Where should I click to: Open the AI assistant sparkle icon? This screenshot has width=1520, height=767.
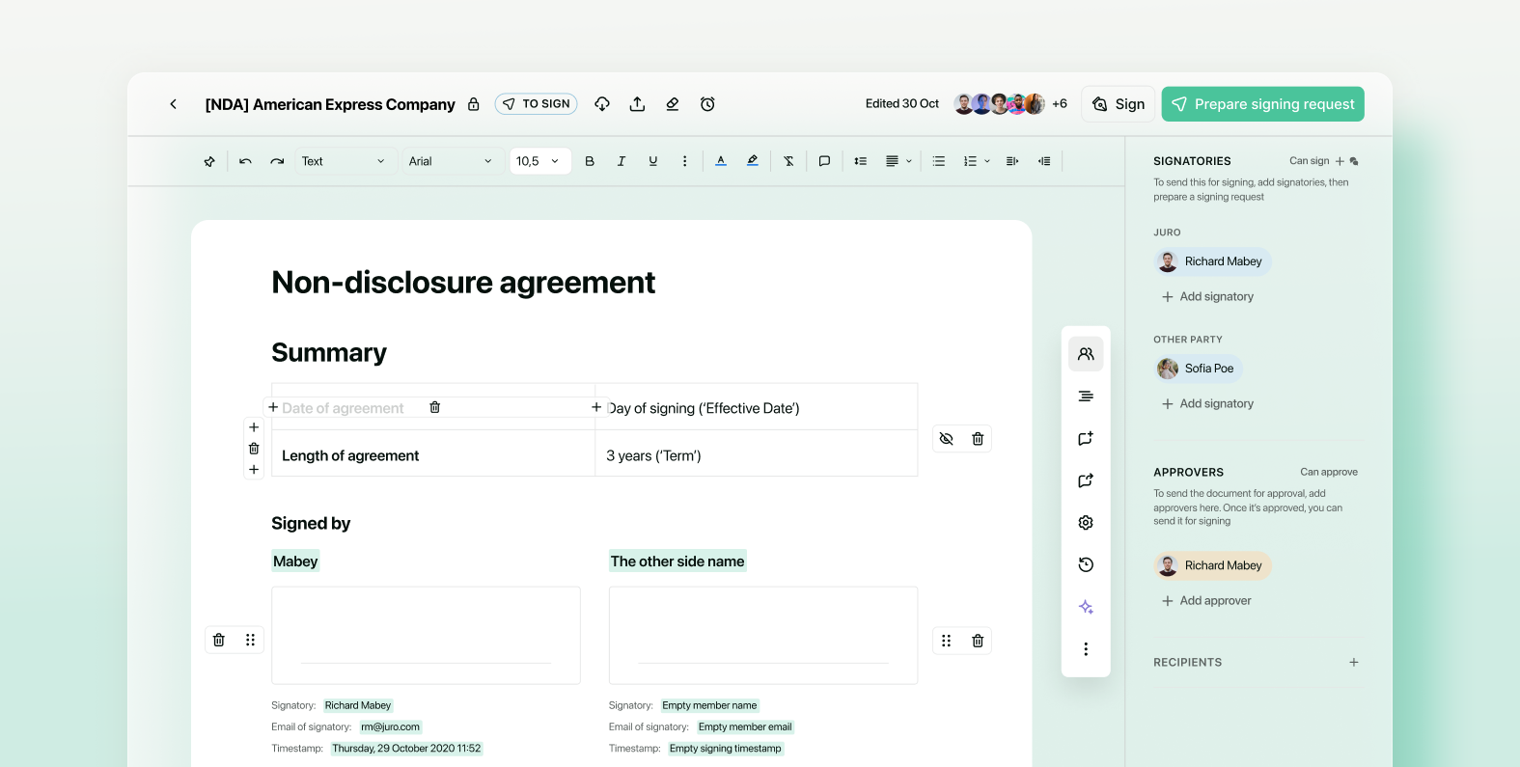coord(1086,607)
